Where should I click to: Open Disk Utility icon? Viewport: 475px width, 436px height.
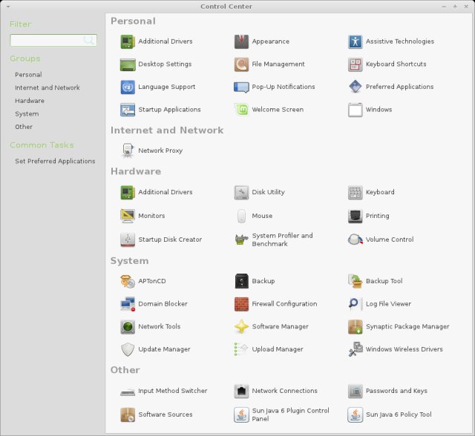[x=241, y=192]
